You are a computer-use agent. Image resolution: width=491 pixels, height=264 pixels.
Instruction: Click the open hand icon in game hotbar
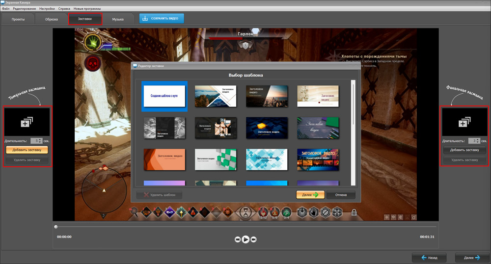pyautogui.click(x=314, y=212)
